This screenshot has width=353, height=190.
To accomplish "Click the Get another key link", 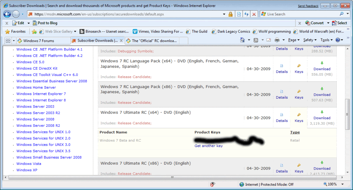I will tap(209, 146).
